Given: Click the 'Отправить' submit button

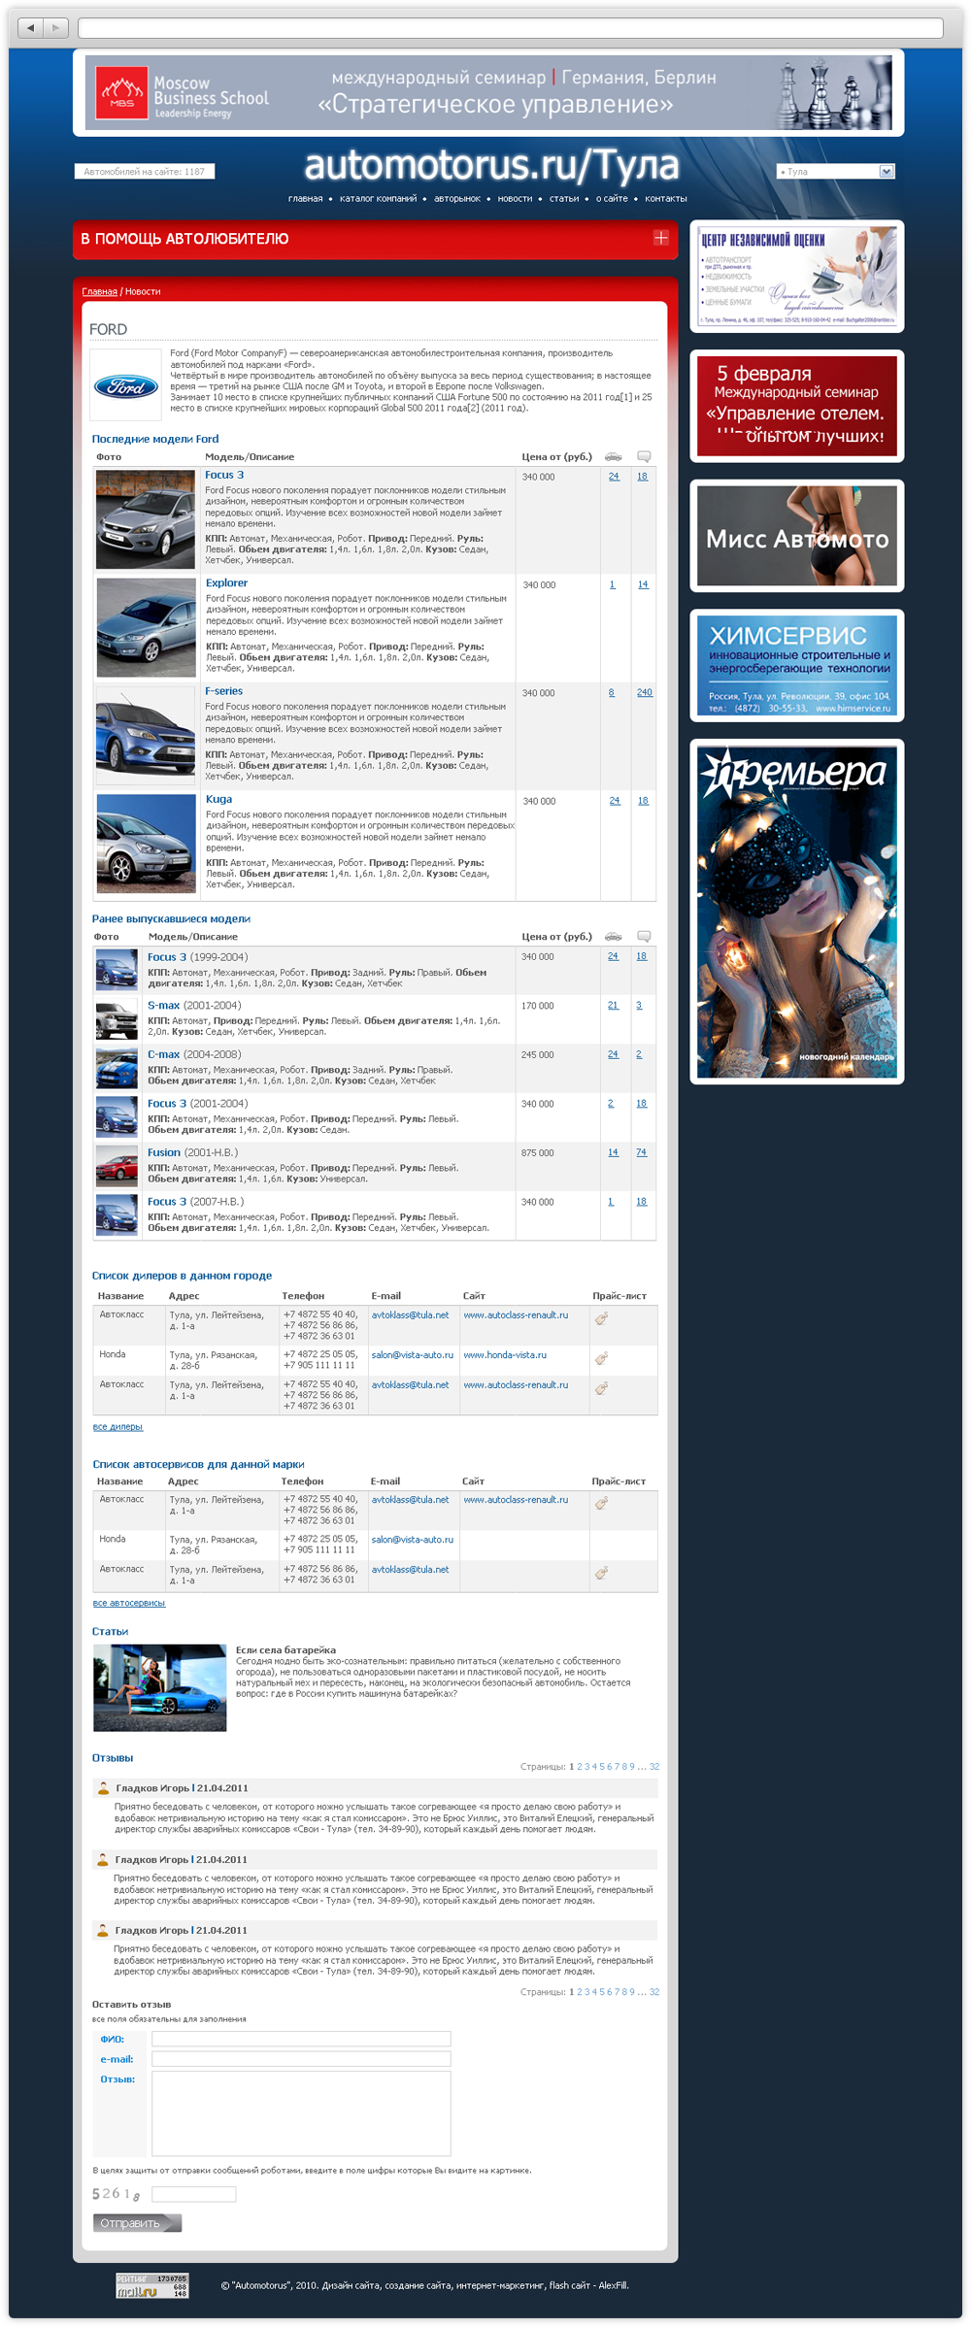Looking at the screenshot, I should 137,2223.
